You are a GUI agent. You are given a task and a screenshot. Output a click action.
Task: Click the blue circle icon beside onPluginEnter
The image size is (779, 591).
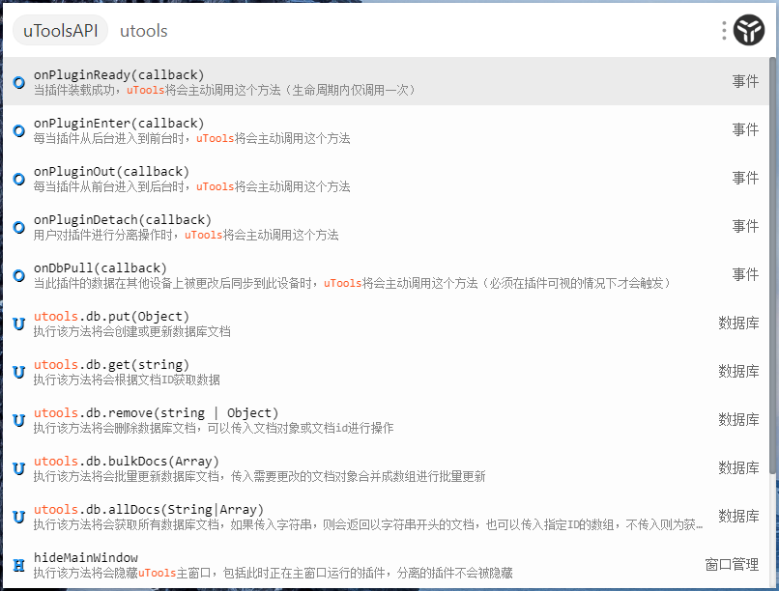[19, 130]
